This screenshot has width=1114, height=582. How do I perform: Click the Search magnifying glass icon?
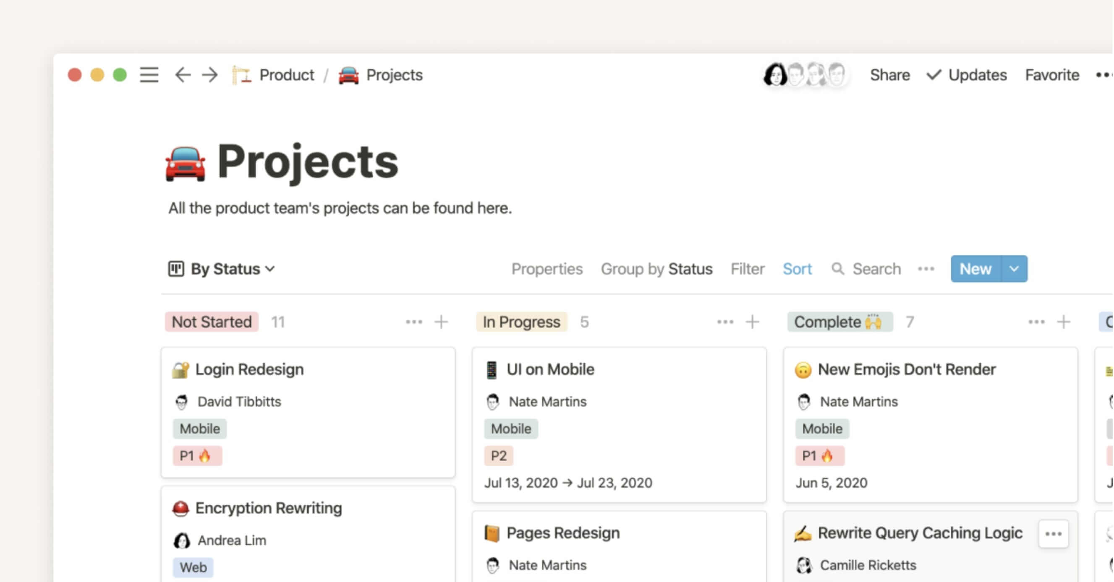[839, 268]
